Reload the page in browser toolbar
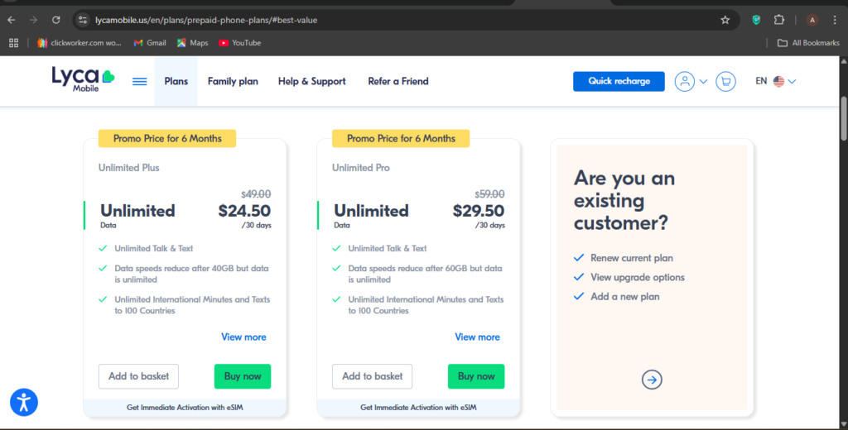The width and height of the screenshot is (848, 430). 55,20
